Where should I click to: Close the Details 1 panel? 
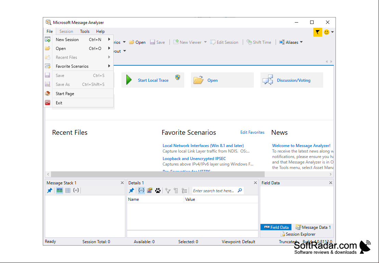[255, 183]
